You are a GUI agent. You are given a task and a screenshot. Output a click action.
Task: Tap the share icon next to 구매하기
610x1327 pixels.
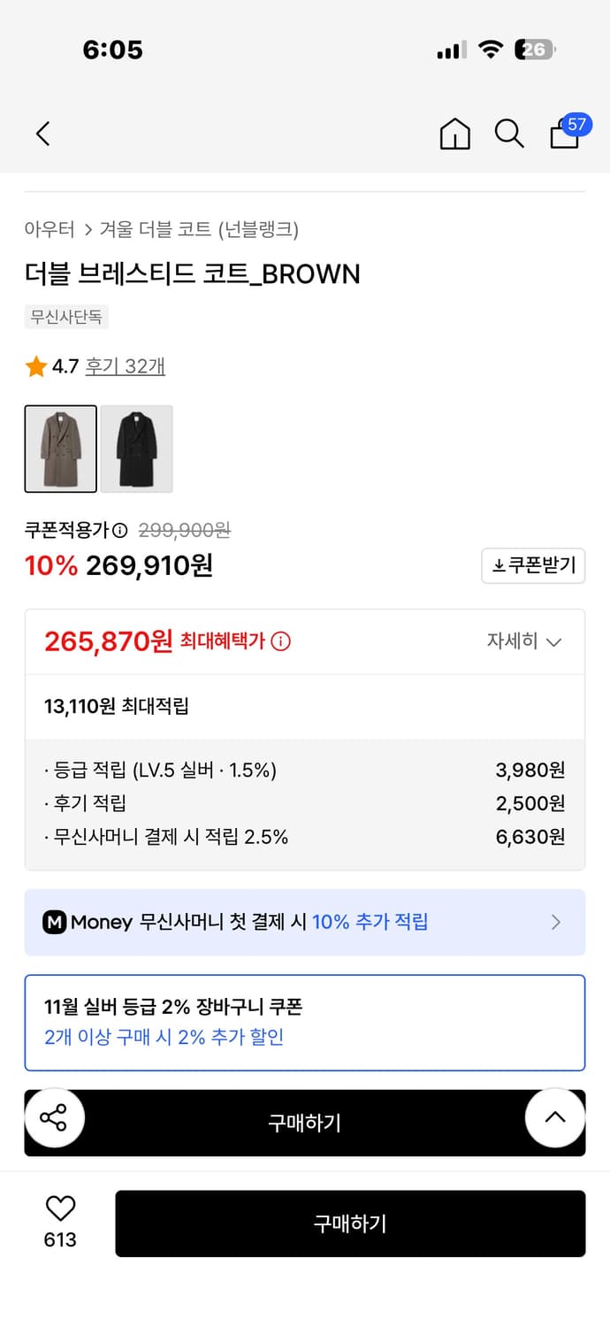click(55, 1118)
